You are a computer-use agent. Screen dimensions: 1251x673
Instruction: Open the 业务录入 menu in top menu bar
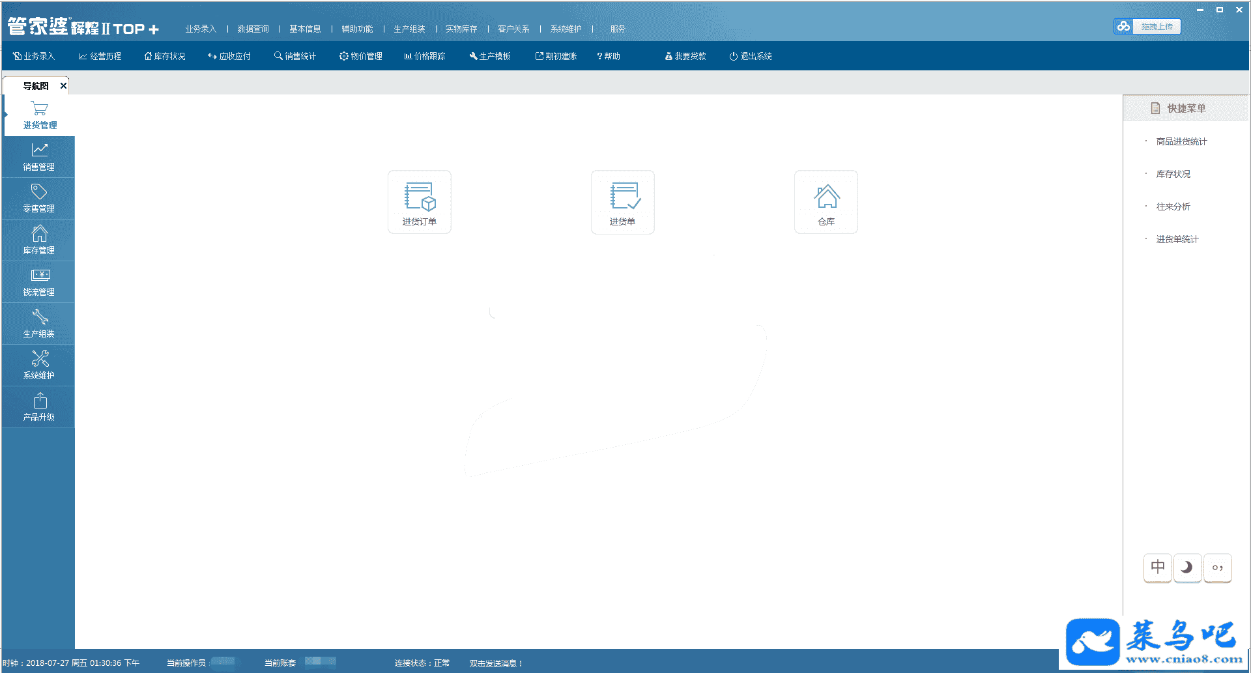click(x=201, y=29)
